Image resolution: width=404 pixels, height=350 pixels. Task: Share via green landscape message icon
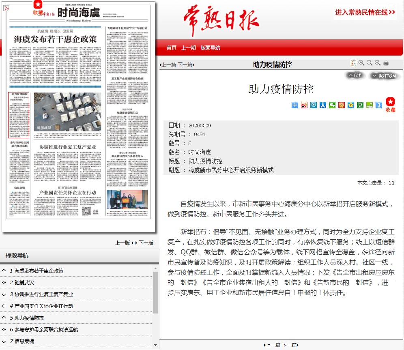(x=370, y=105)
